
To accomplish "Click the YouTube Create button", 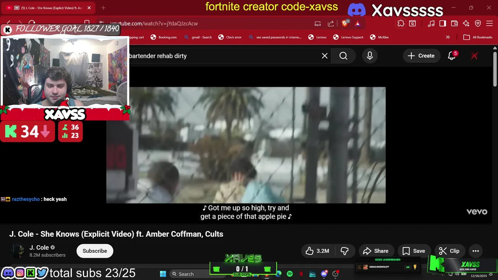I will pos(421,56).
